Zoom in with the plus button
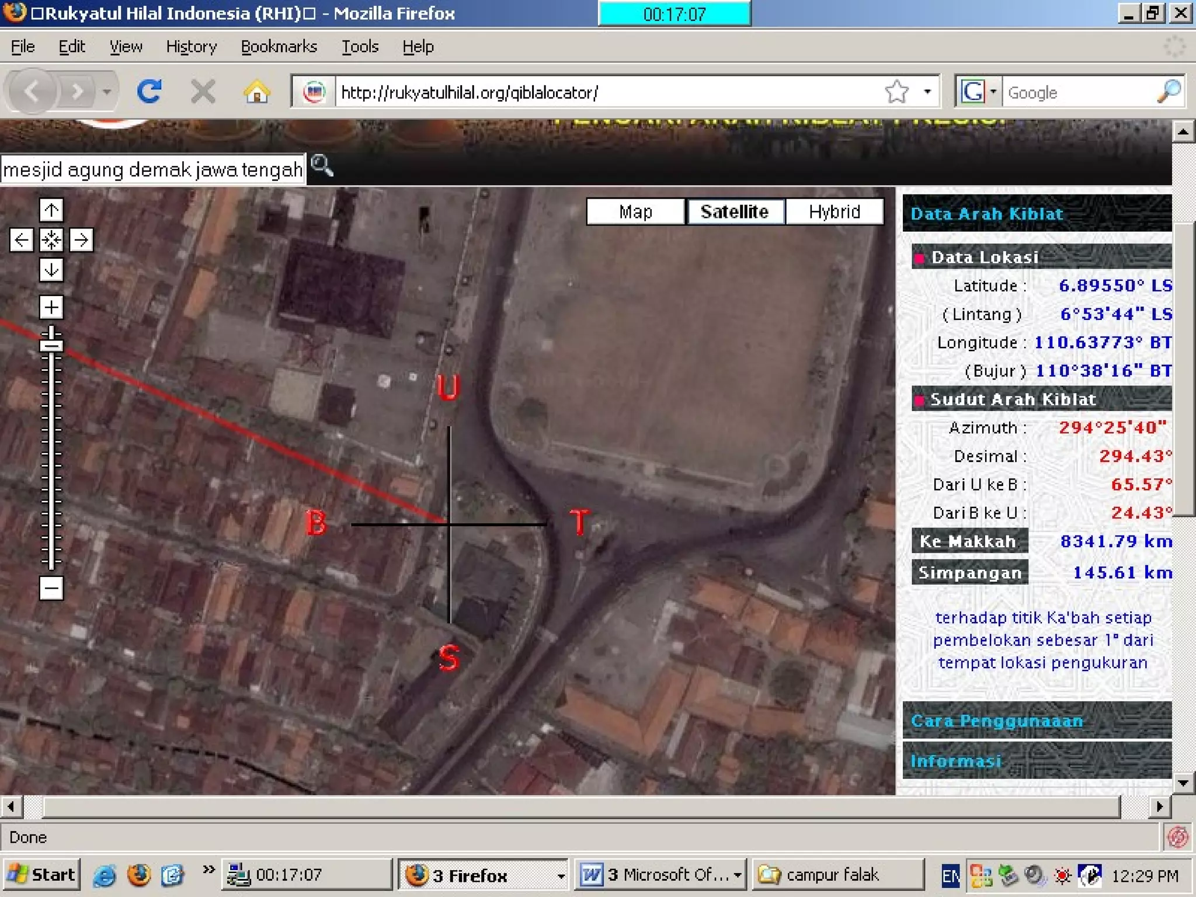The height and width of the screenshot is (897, 1196). tap(51, 307)
